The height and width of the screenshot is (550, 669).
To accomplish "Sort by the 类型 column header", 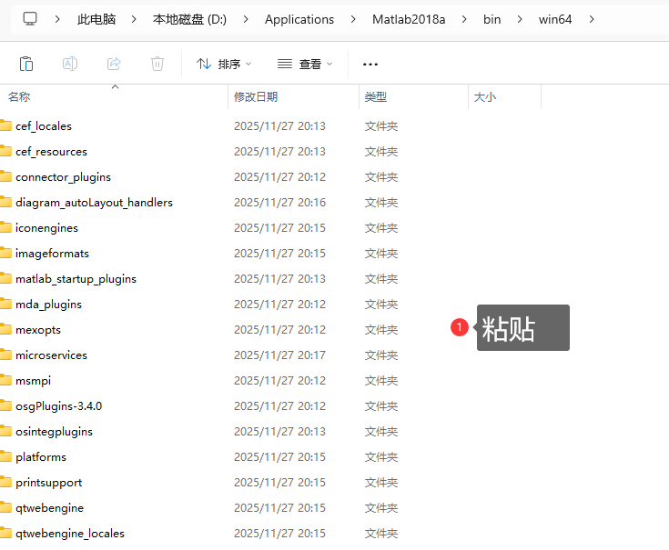I will [x=375, y=96].
